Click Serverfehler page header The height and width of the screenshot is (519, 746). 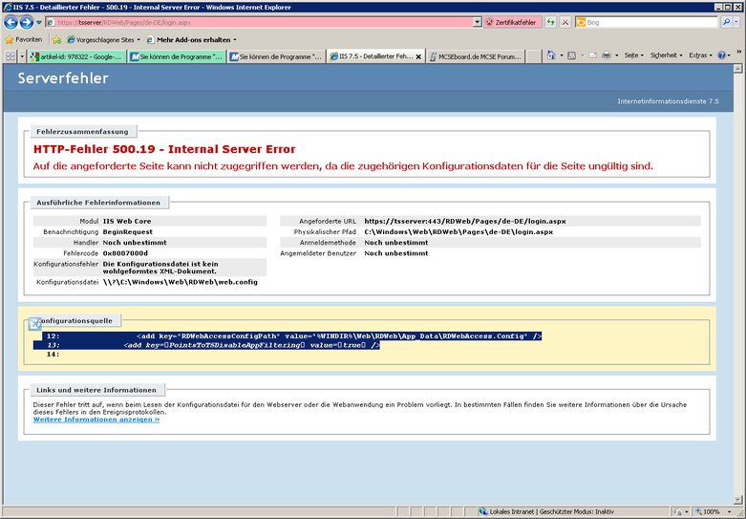coord(63,78)
